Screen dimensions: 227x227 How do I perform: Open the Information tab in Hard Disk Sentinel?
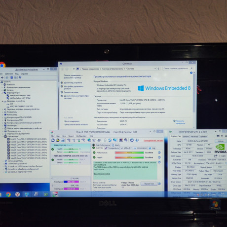140,148
